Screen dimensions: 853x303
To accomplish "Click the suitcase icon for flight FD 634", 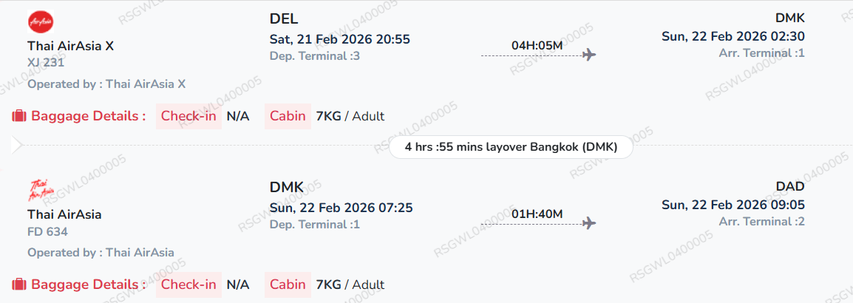I will [x=19, y=285].
